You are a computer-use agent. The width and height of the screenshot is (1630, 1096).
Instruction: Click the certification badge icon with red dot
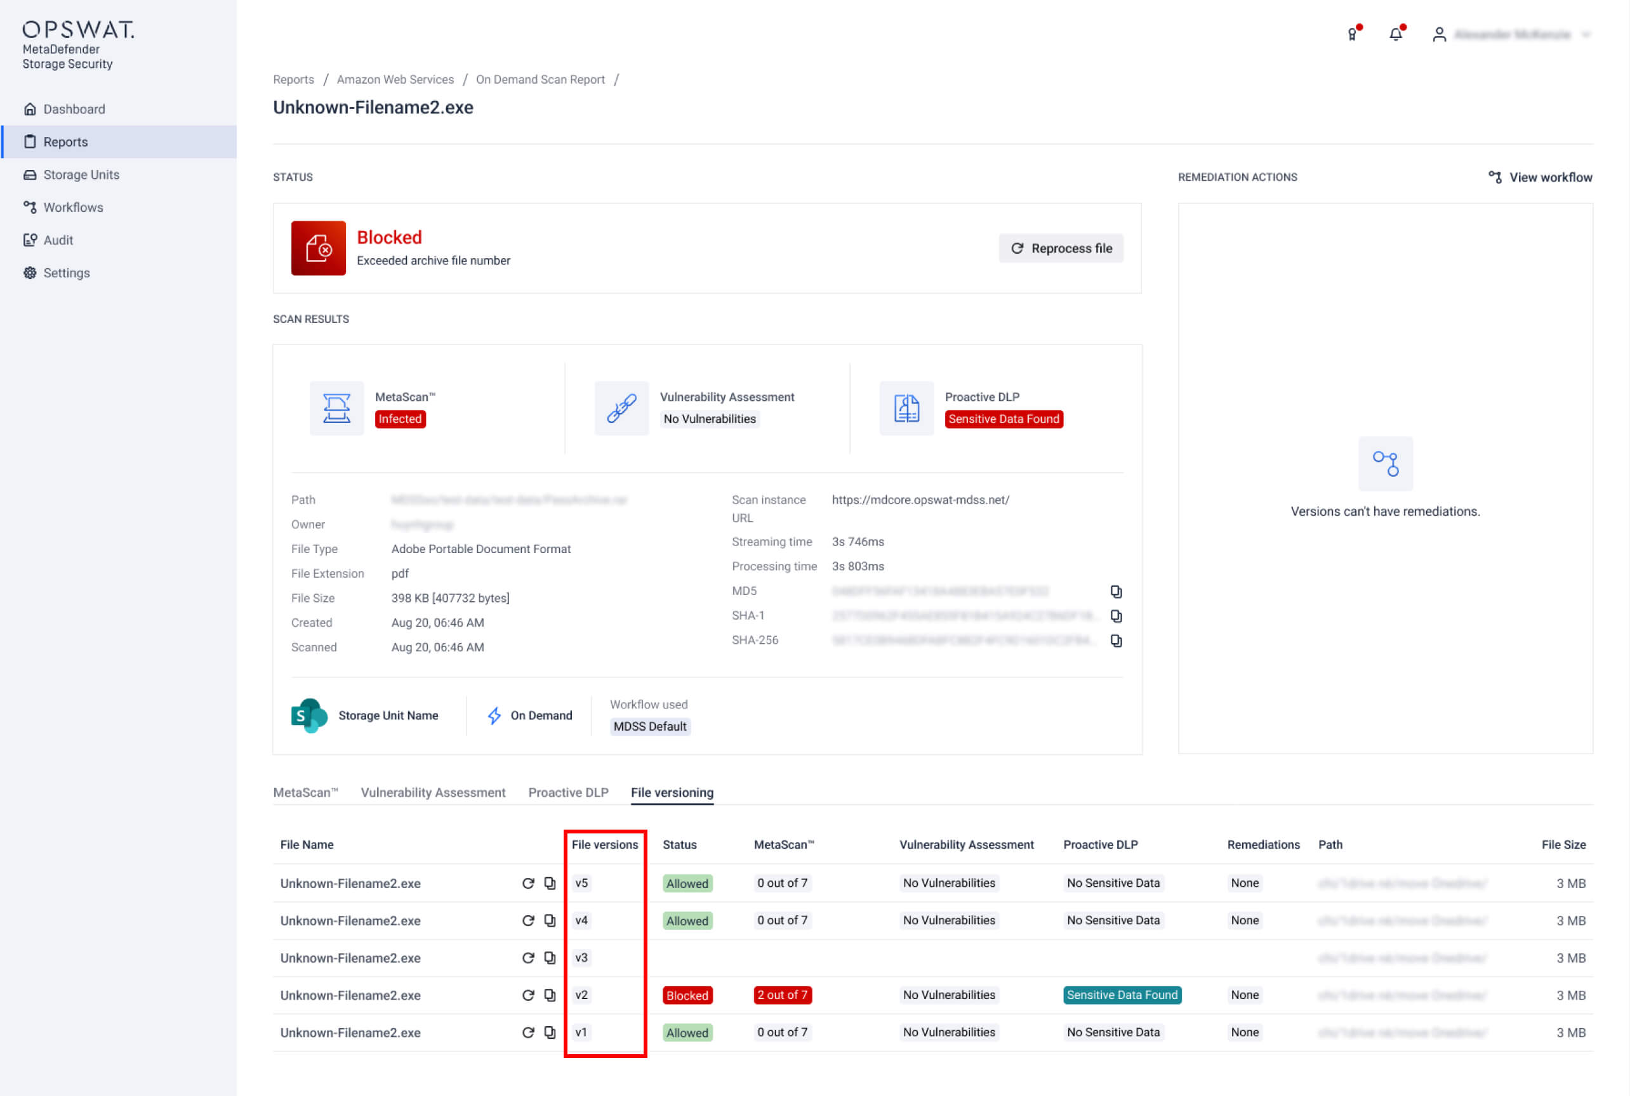(x=1353, y=33)
